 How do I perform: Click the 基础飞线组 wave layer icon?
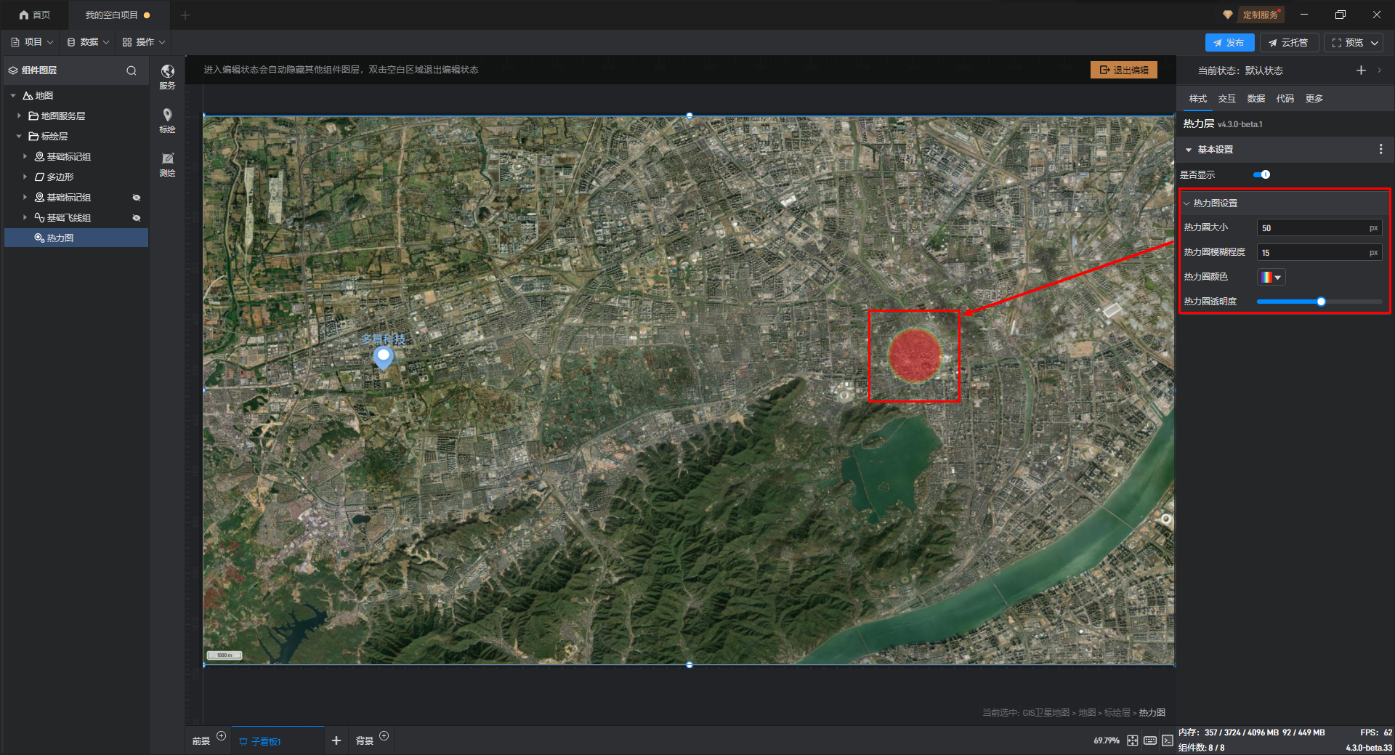(39, 217)
